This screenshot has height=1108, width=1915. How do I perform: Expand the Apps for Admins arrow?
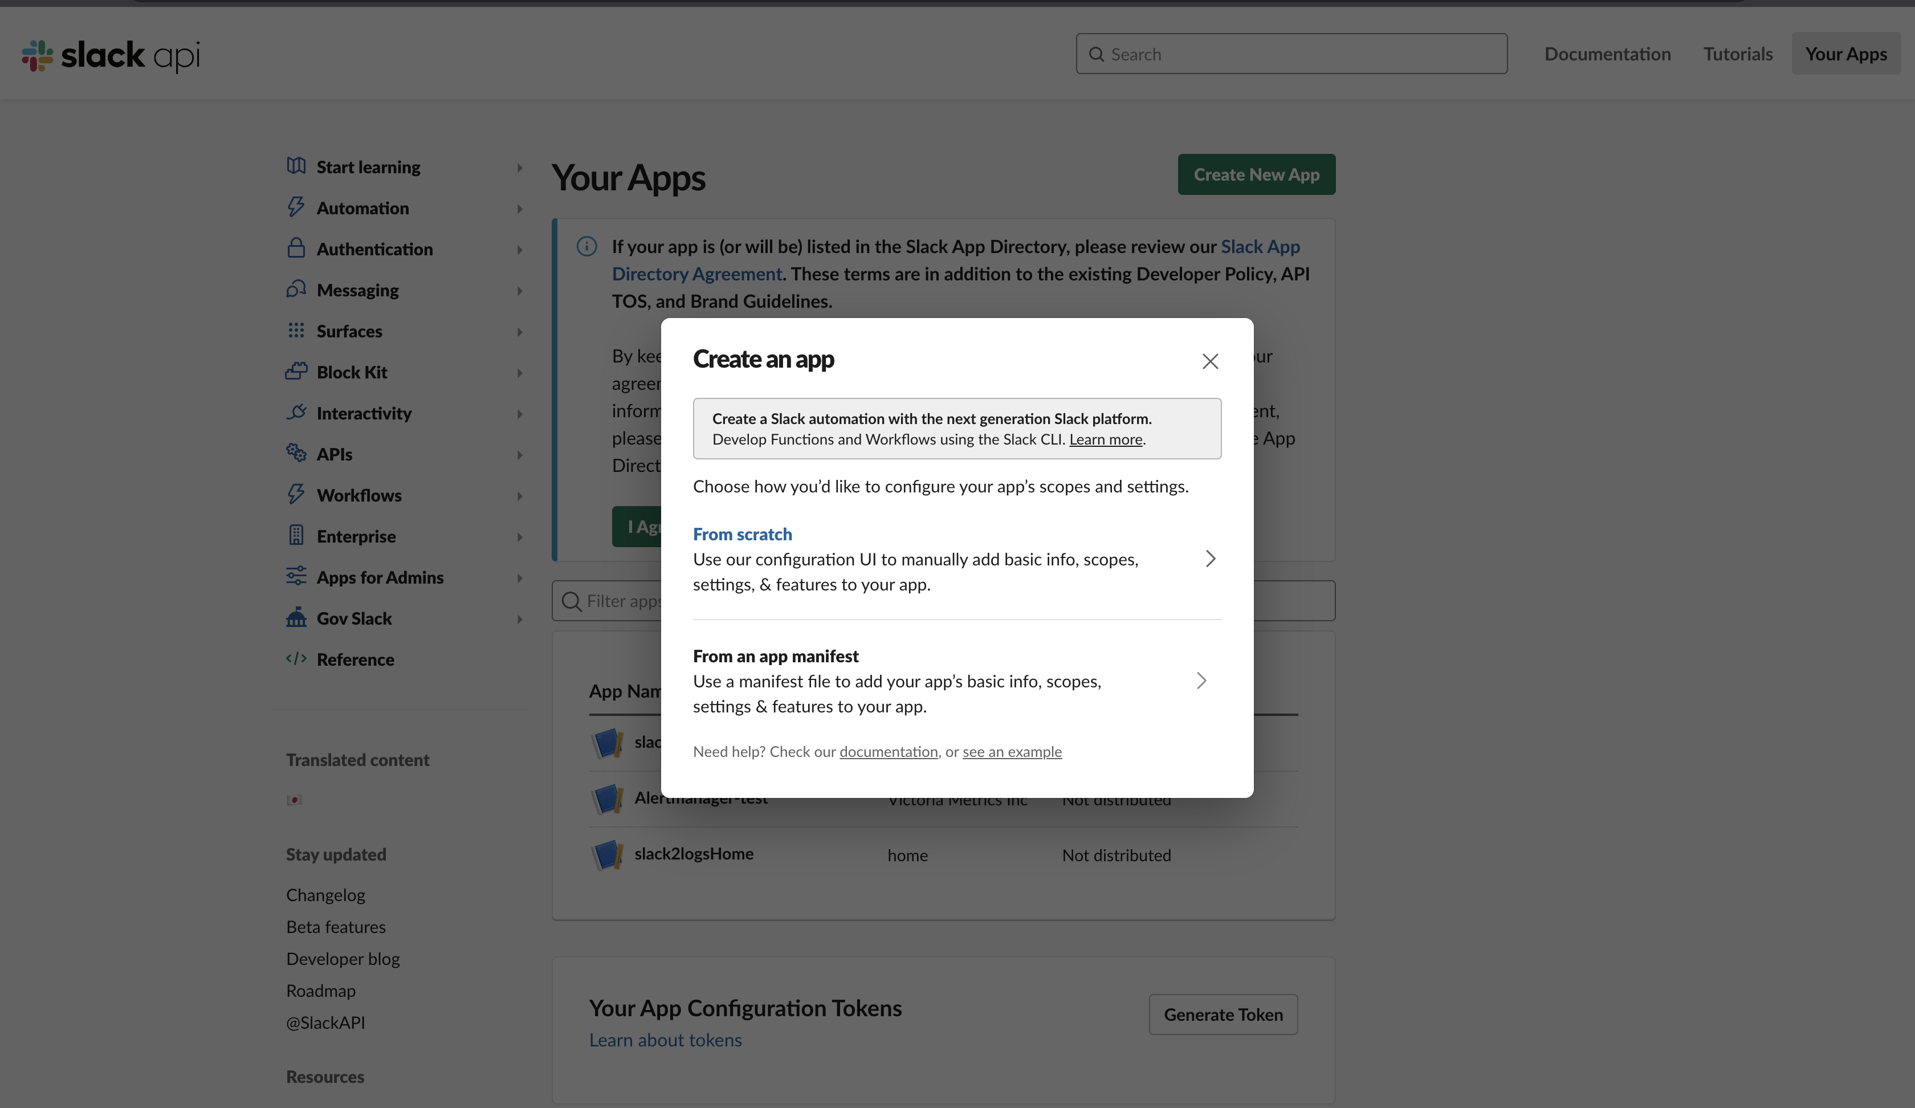520,577
